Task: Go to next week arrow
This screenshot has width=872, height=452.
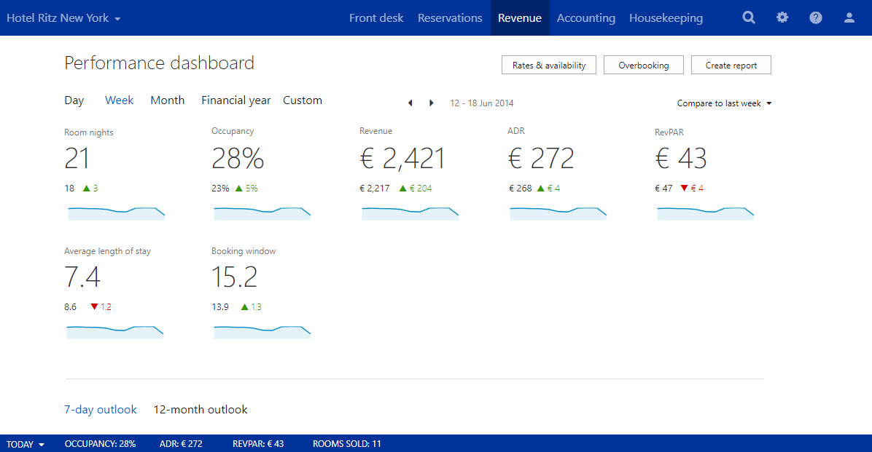Action: pos(431,103)
